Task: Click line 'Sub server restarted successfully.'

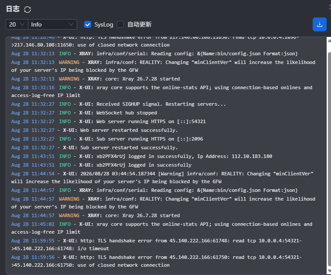Action: coord(95,148)
